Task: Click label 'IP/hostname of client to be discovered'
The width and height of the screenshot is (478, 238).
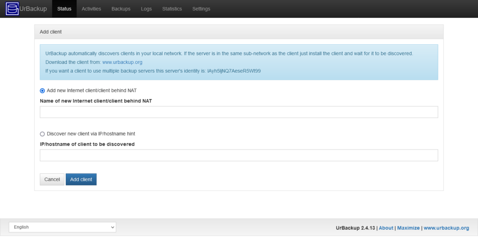Action: (x=87, y=144)
